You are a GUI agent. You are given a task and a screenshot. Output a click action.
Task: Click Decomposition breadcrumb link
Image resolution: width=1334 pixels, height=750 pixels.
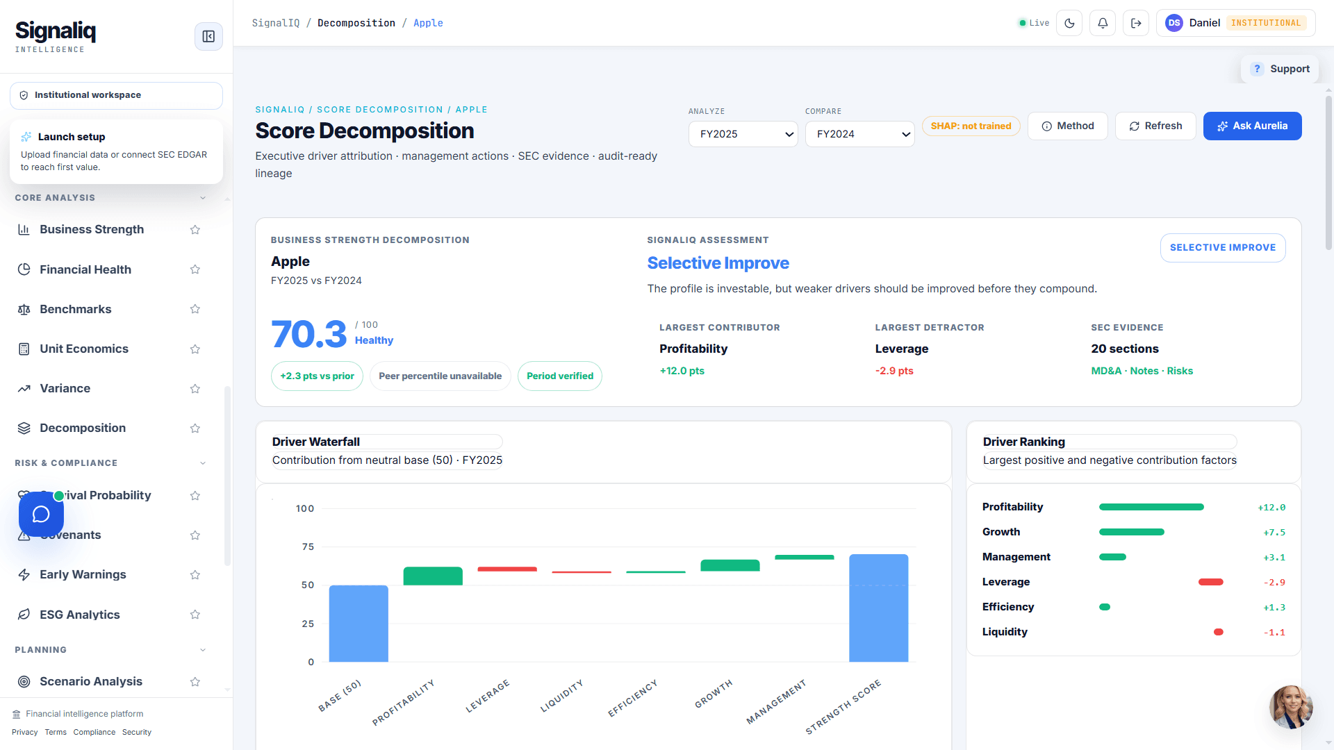click(356, 23)
